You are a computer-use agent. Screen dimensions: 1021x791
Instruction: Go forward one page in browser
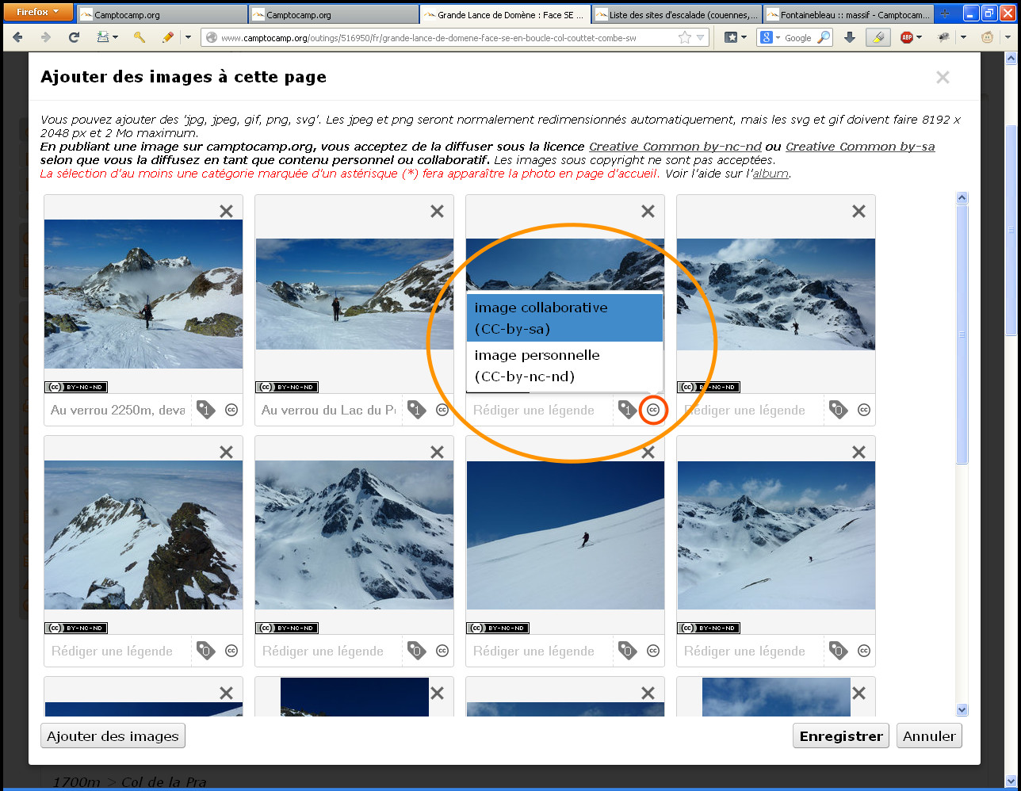tap(46, 37)
